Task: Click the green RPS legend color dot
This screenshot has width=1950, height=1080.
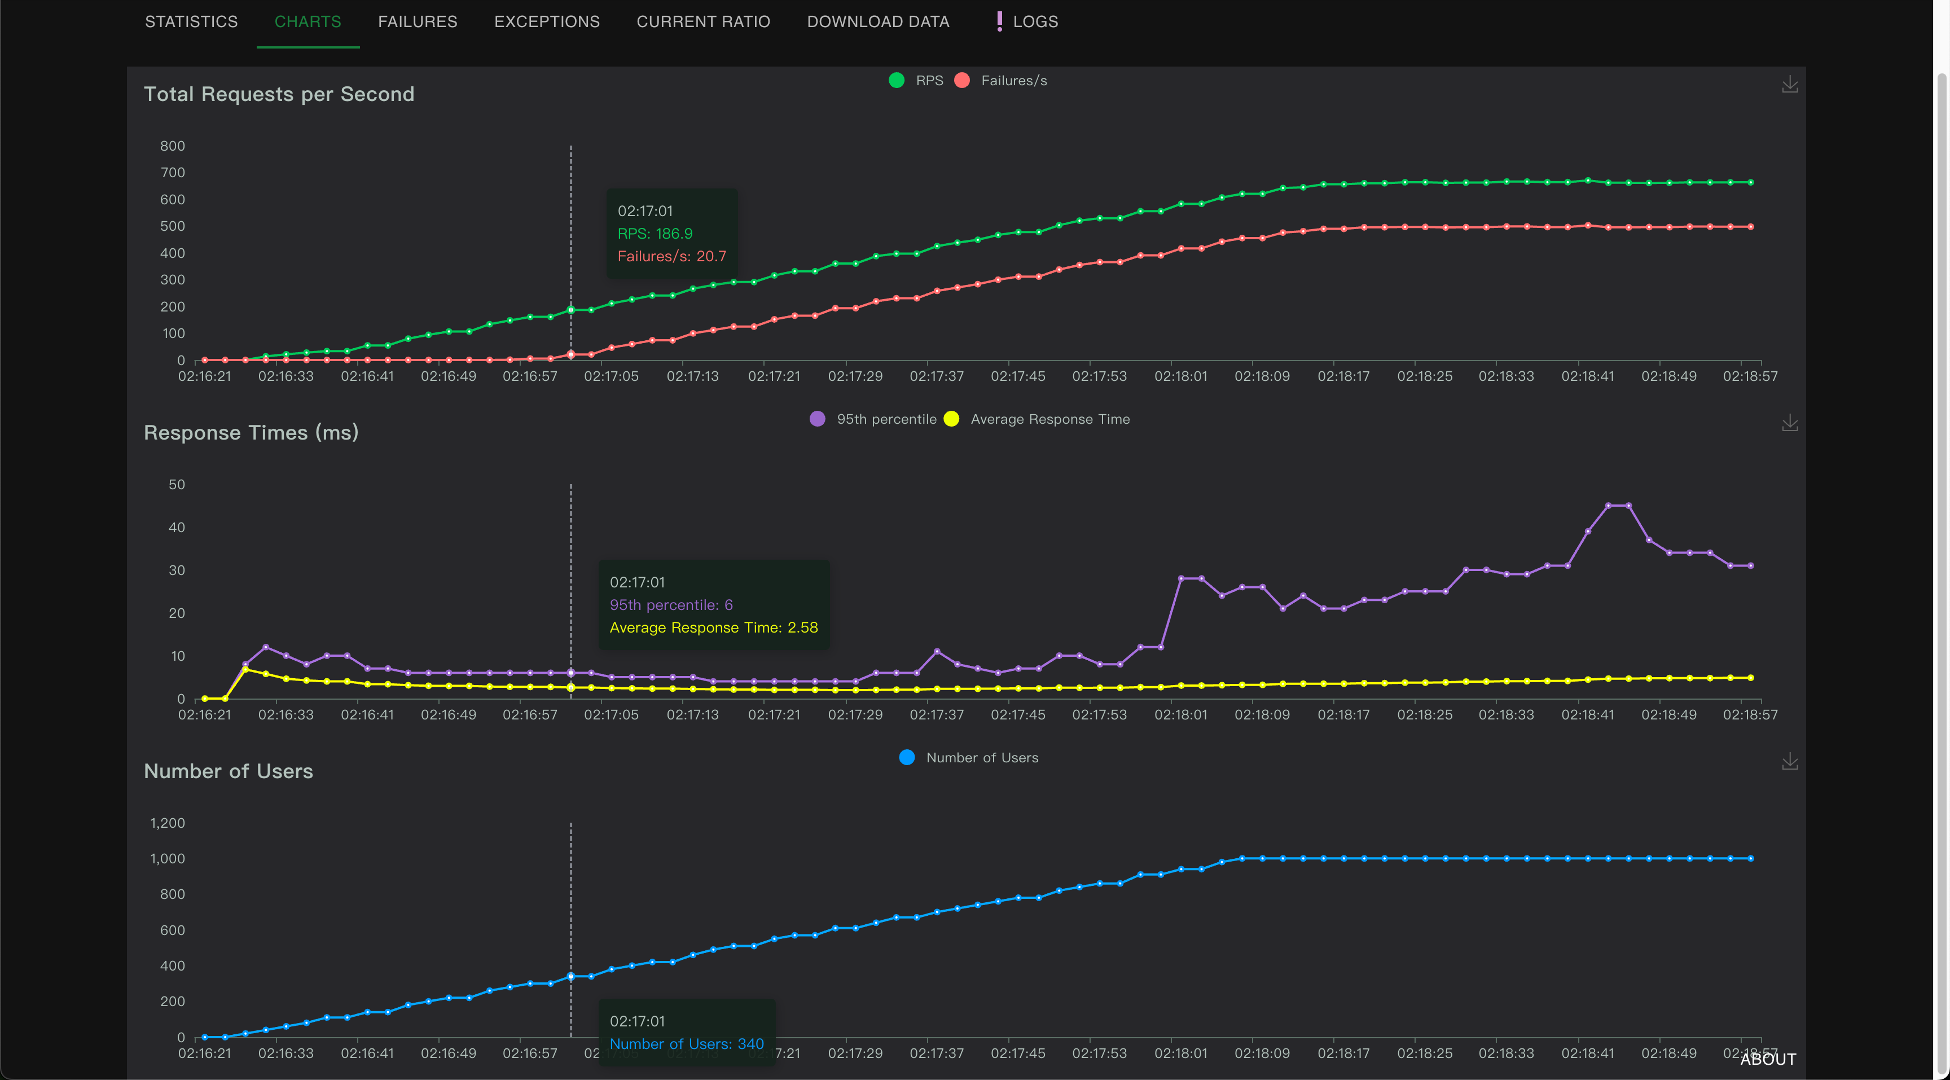Action: coord(897,80)
